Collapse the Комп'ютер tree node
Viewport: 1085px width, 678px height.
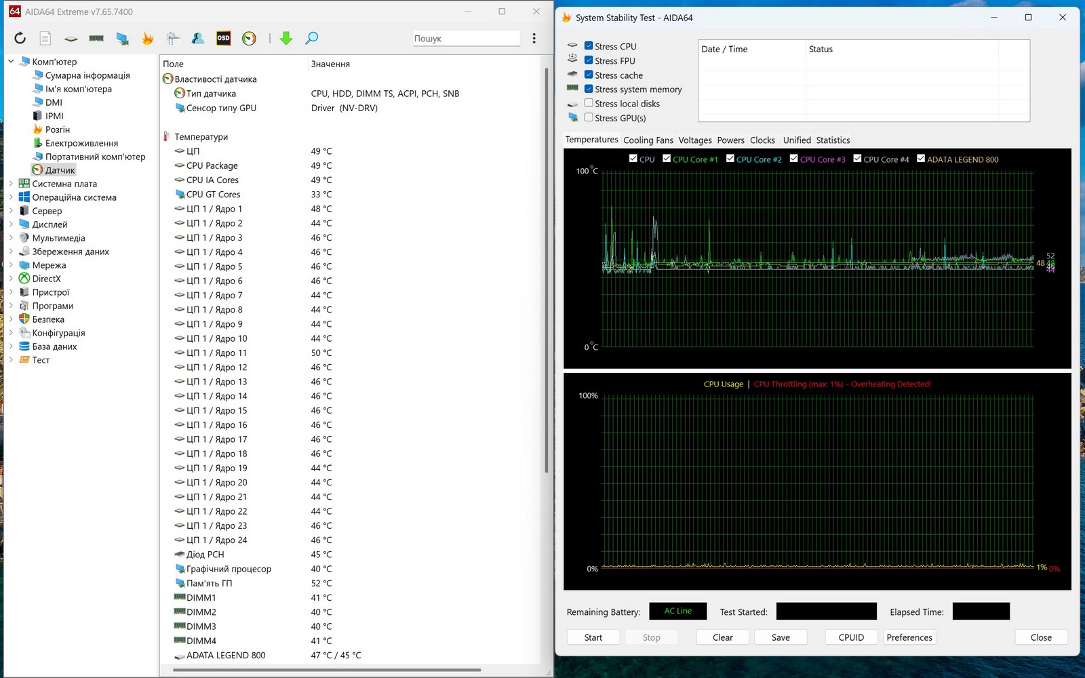(x=11, y=62)
